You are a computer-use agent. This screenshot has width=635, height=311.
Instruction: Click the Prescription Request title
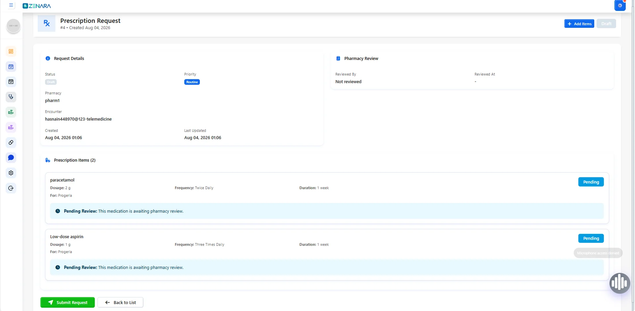pos(90,21)
